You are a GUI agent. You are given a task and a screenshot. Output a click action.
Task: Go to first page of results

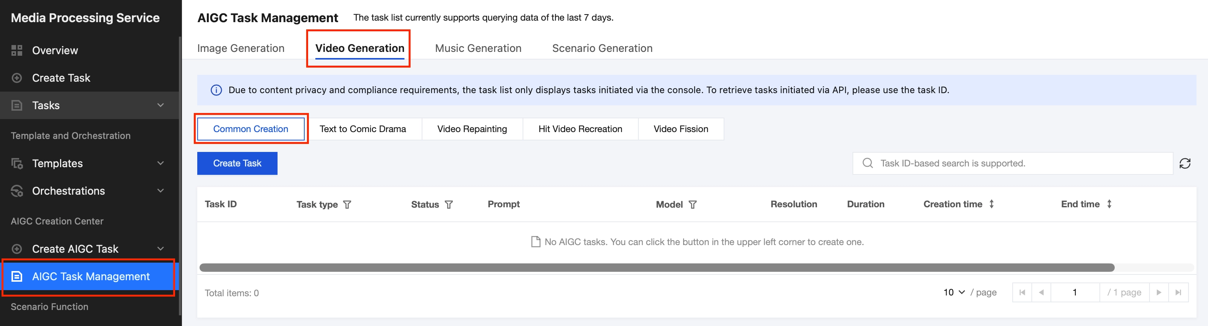click(1022, 292)
